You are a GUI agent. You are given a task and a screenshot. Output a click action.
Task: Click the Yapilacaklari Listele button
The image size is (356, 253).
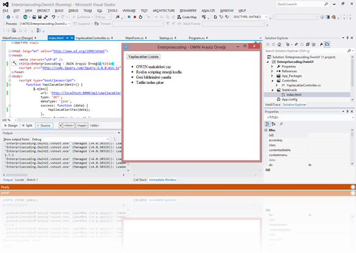(143, 57)
